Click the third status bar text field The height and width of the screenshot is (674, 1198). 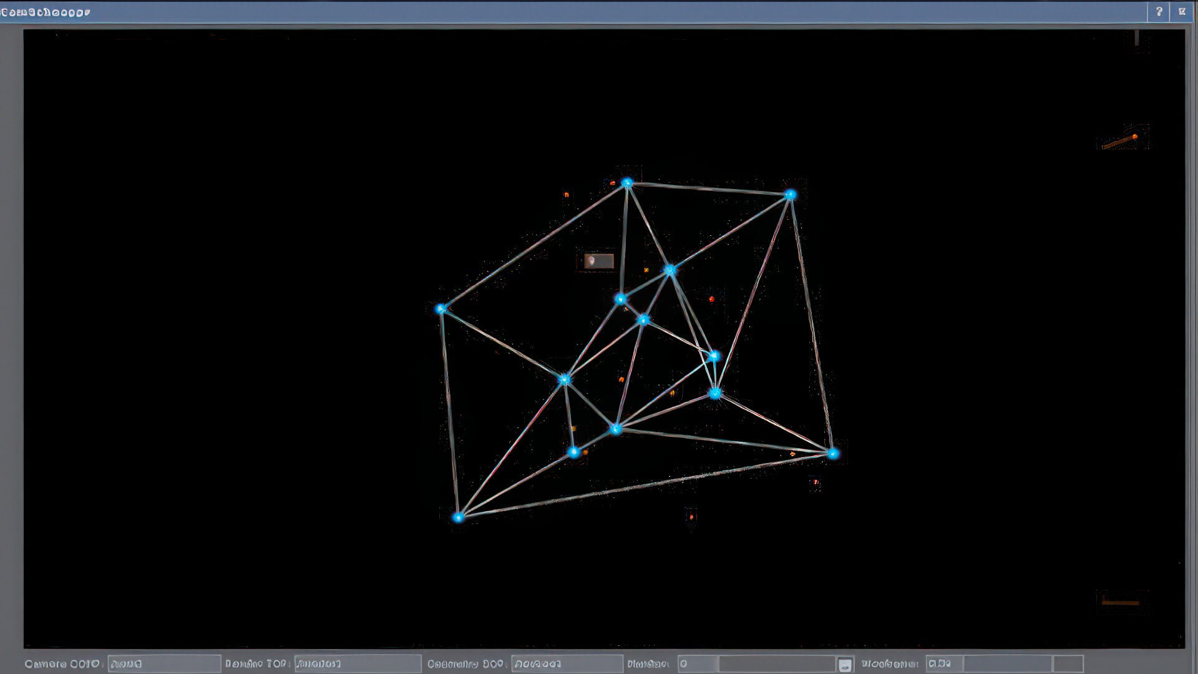[x=567, y=664]
